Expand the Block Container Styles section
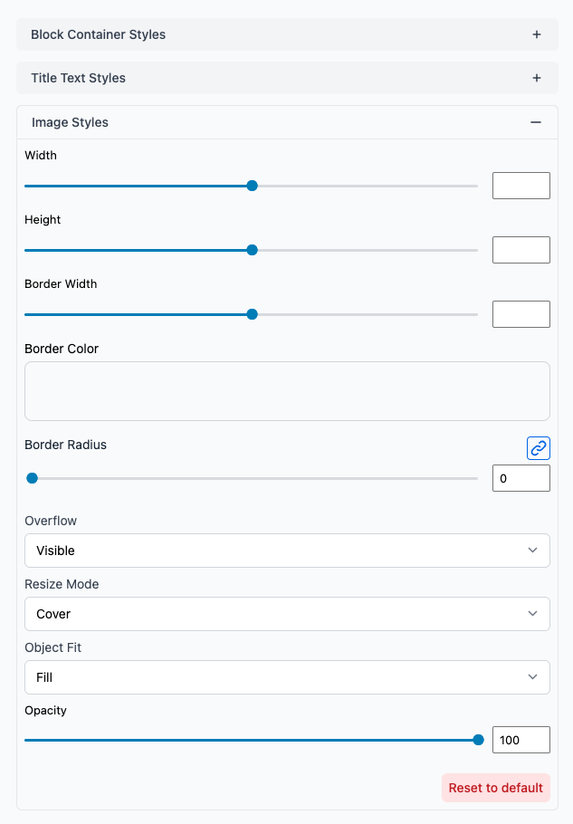Image resolution: width=573 pixels, height=824 pixels. point(536,34)
